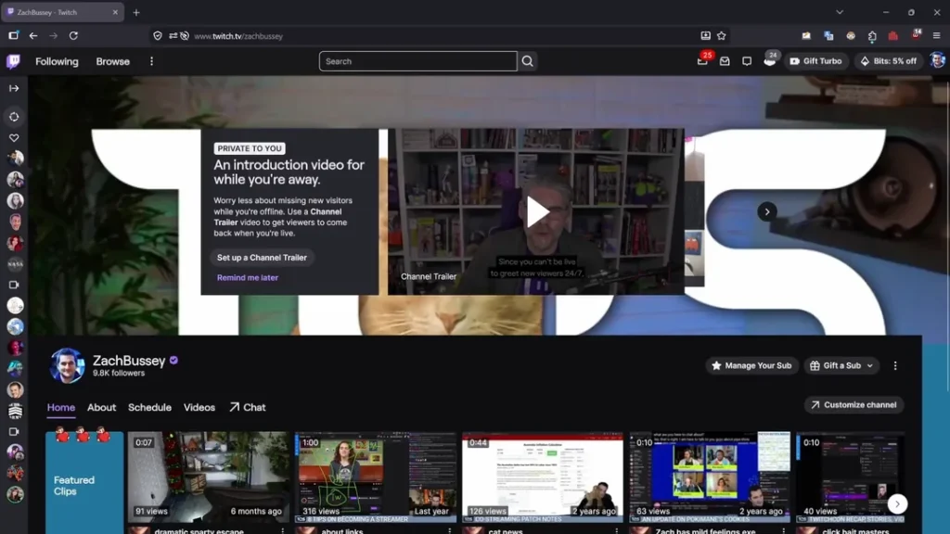The height and width of the screenshot is (534, 950).
Task: Open the browser hamburger menu
Action: (937, 36)
